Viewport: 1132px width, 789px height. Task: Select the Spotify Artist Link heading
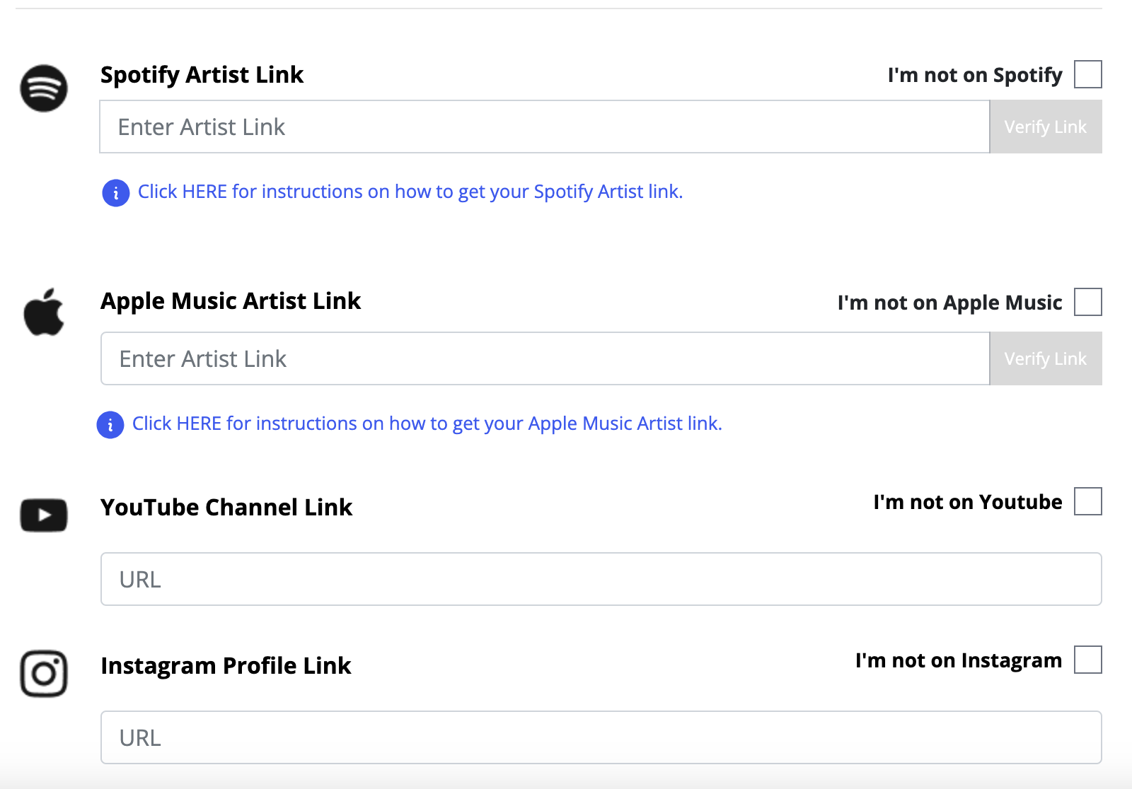point(202,75)
